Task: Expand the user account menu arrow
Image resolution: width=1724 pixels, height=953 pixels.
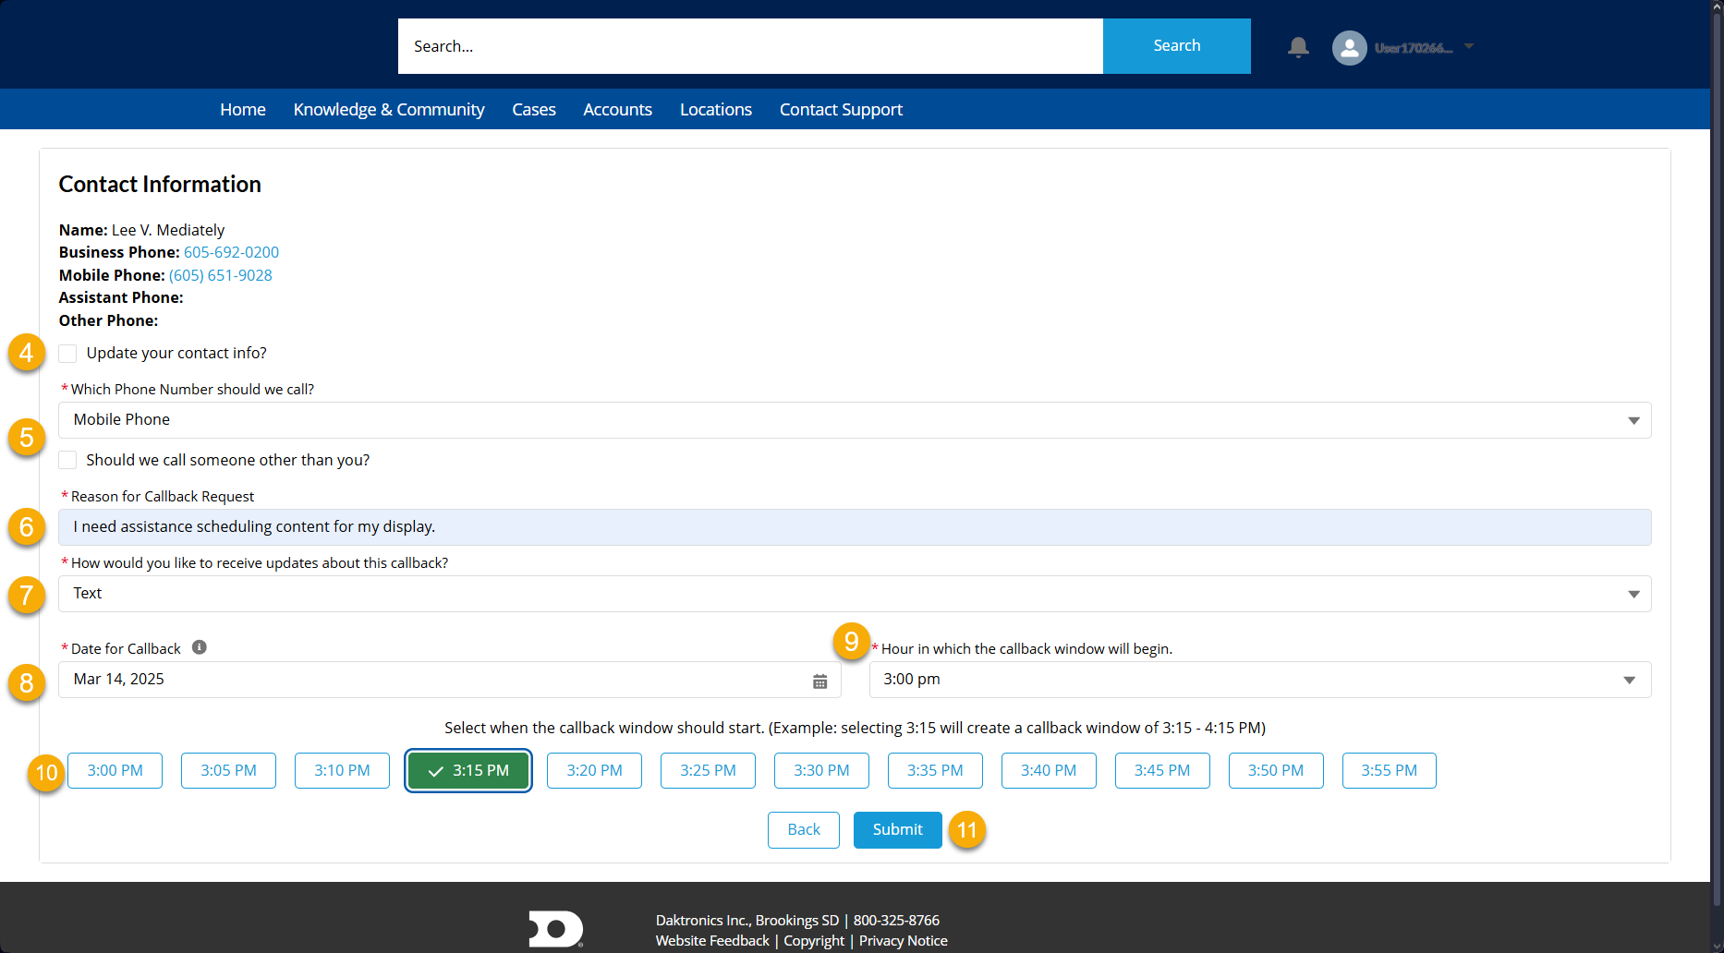Action: (x=1469, y=46)
